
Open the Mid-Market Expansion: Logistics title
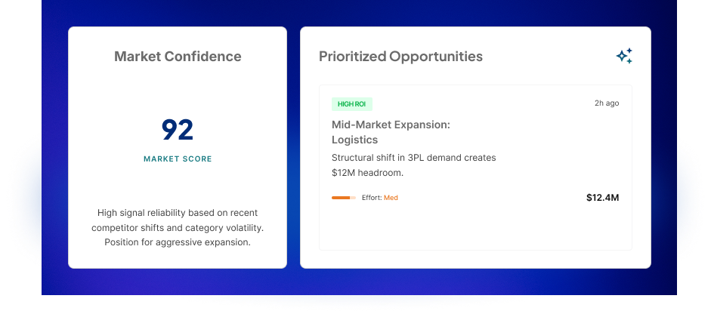391,132
